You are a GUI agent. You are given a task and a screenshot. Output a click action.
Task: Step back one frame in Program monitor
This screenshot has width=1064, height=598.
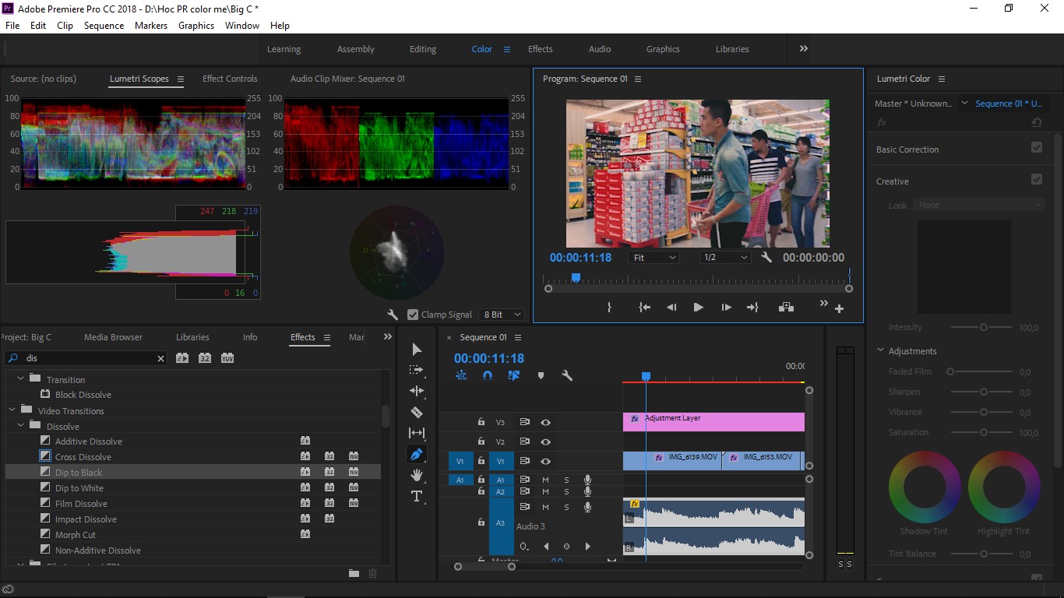[x=671, y=308]
